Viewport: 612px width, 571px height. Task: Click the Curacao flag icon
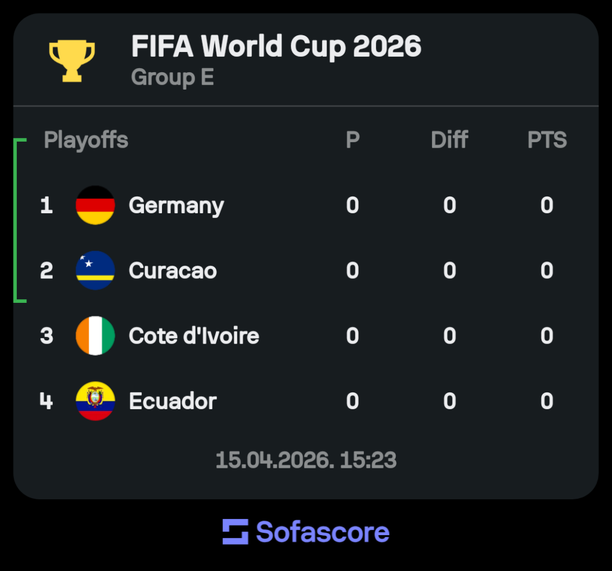pos(95,271)
